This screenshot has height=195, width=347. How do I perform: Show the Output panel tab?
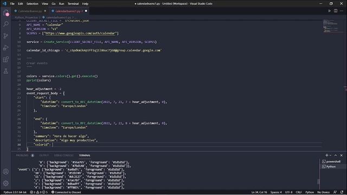coord(44,155)
